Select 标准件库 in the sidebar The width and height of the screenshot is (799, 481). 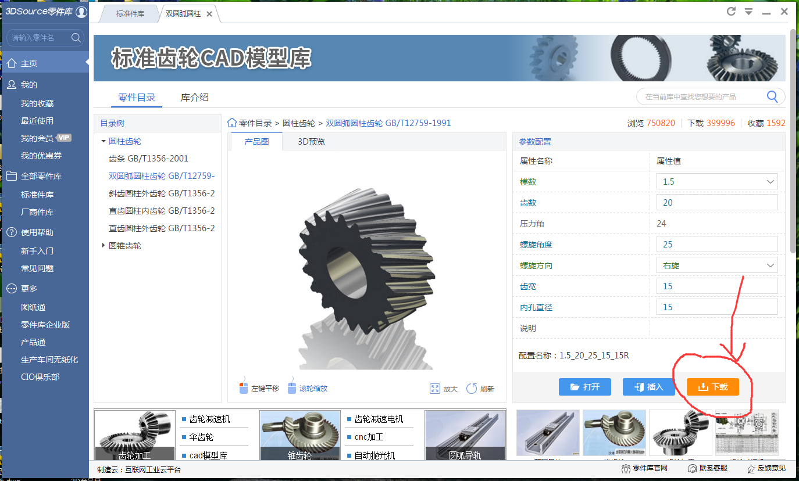pyautogui.click(x=37, y=195)
